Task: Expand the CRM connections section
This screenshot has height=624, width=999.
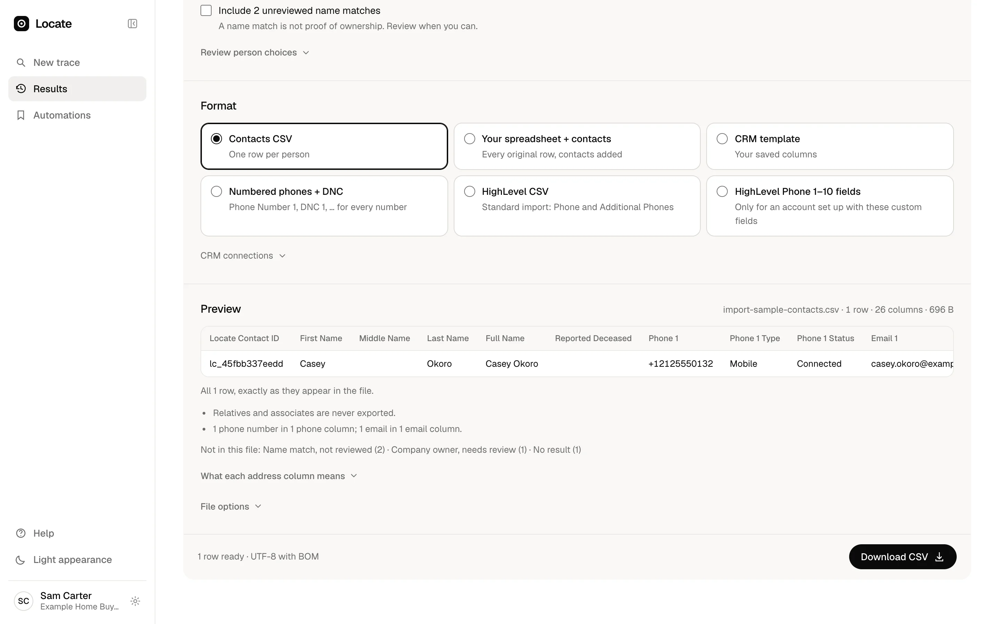Action: click(243, 255)
